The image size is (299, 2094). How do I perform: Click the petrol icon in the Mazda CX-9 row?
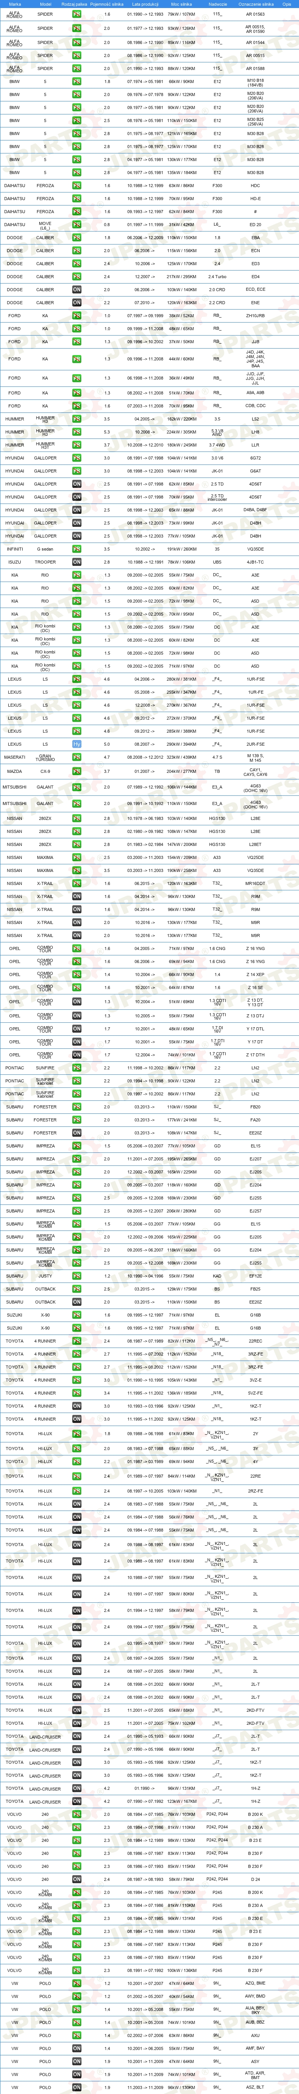(x=76, y=771)
